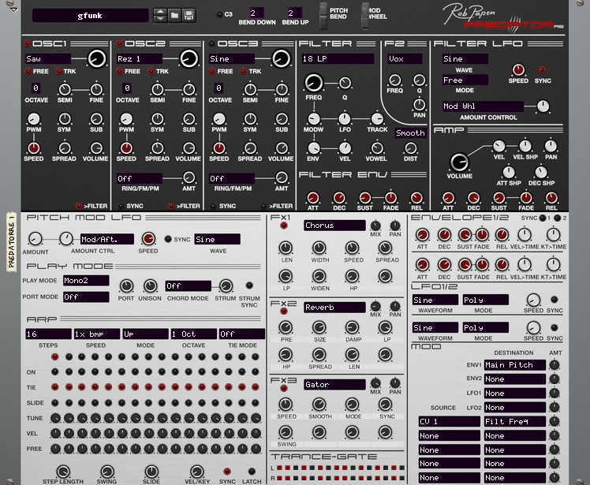Toggle OSC3 >FILTER routing LED

pos(263,206)
